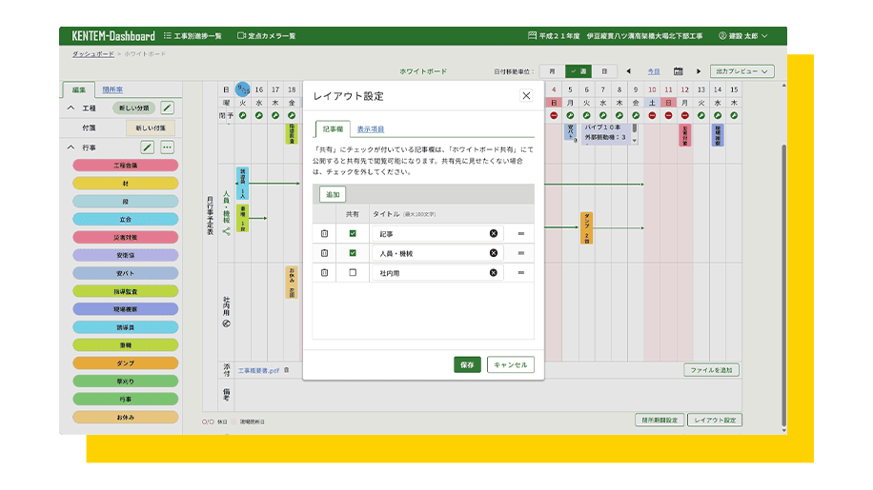Click the open status icon under day 9
Screen dimensions: 873x490
[636, 115]
